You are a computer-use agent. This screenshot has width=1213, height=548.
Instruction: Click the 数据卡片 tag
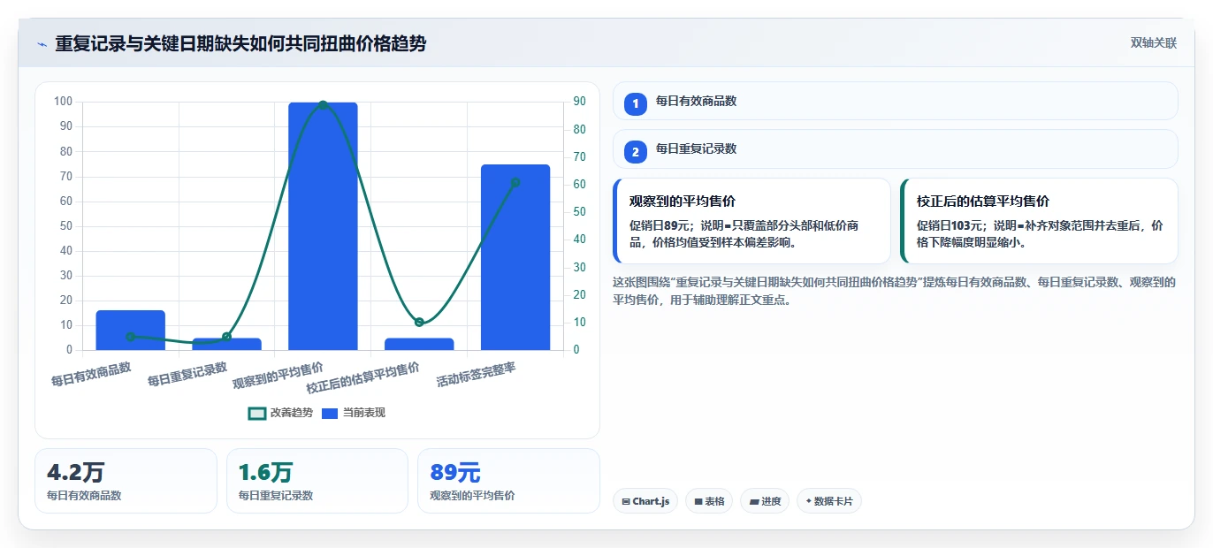[x=828, y=501]
